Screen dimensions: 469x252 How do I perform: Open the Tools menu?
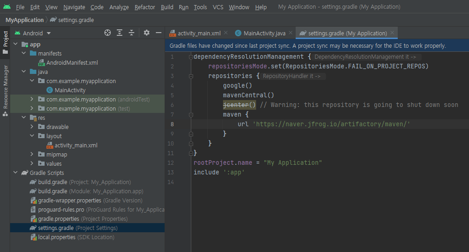(x=200, y=7)
